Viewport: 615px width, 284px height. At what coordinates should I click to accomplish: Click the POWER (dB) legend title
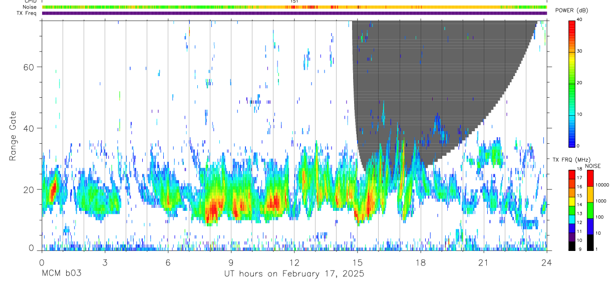click(x=571, y=10)
